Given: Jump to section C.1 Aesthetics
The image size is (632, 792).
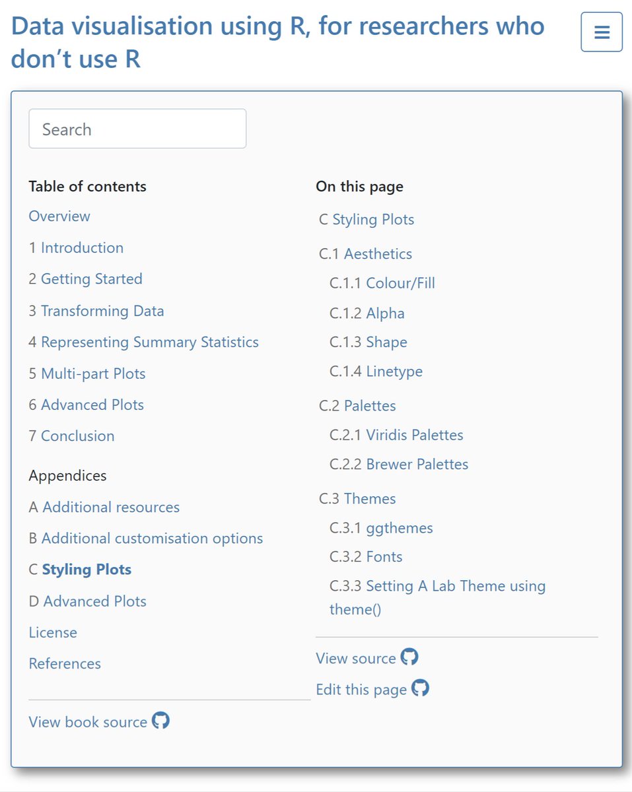Looking at the screenshot, I should click(365, 254).
